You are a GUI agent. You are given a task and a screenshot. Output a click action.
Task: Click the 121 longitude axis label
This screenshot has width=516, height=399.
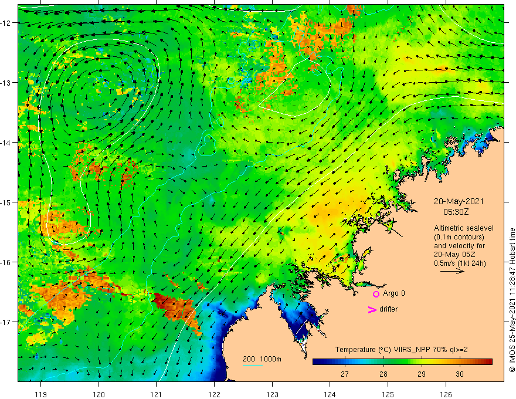[x=157, y=394]
